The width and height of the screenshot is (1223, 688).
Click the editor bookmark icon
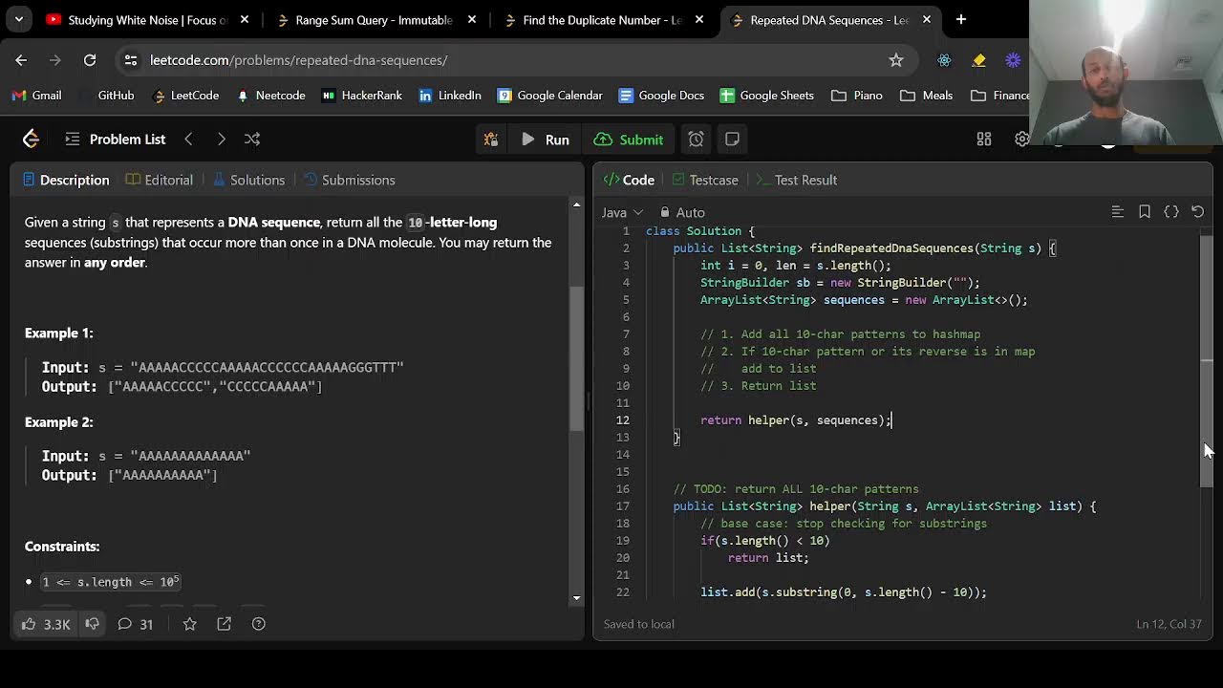pyautogui.click(x=1145, y=212)
